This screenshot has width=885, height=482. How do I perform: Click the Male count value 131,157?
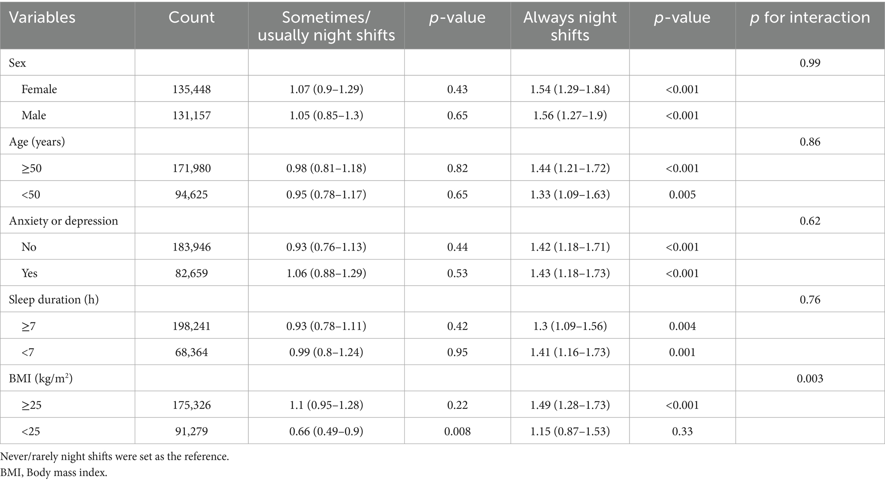coord(191,115)
